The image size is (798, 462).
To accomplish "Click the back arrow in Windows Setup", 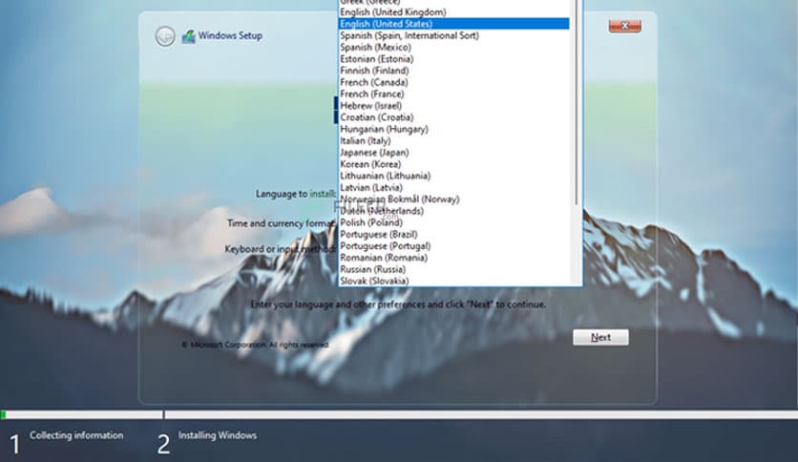I will pyautogui.click(x=165, y=36).
